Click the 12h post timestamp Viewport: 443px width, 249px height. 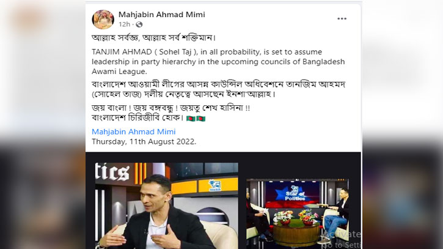(124, 24)
